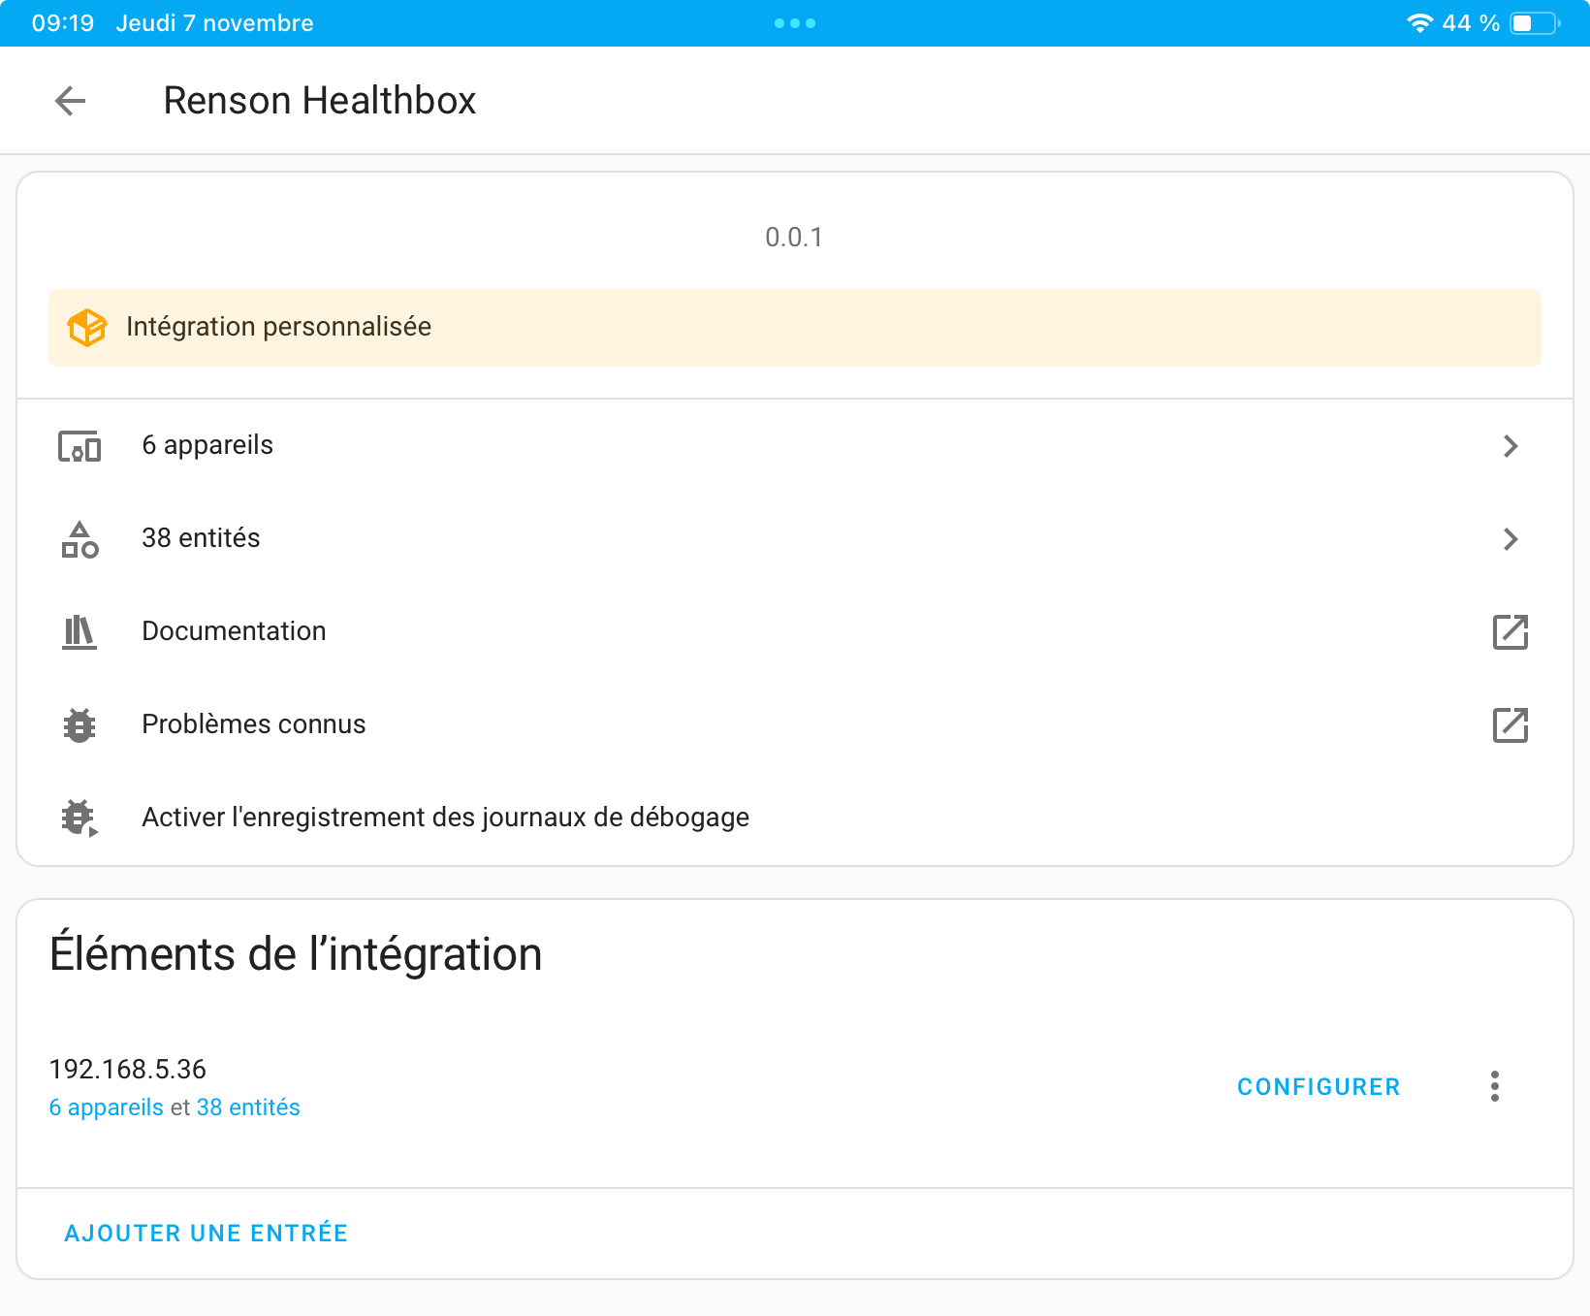Click the Renson Healthbox page title
Screen dimensions: 1590x1316
[x=320, y=101]
